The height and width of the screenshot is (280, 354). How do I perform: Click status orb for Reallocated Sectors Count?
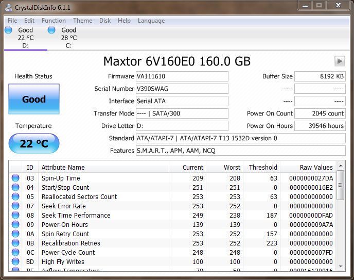[x=15, y=196]
